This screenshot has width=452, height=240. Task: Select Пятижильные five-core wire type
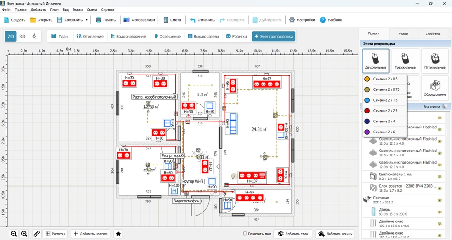click(435, 61)
